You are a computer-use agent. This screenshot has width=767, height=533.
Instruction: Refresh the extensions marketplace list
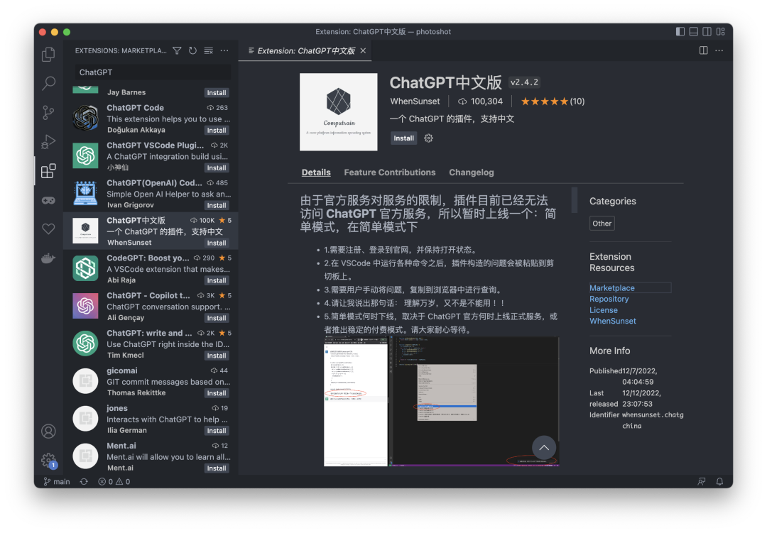192,51
